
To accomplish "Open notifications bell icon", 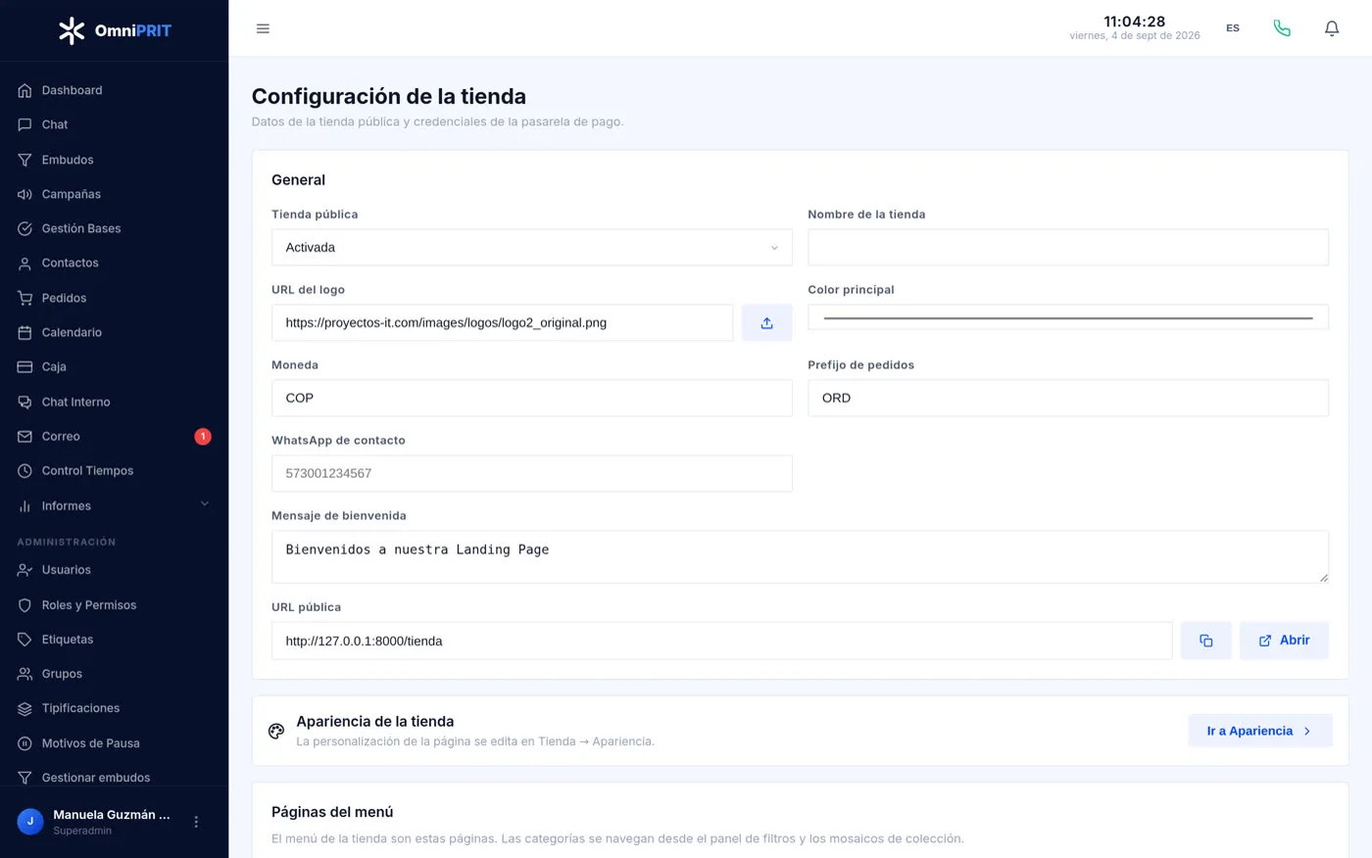I will pos(1332,28).
